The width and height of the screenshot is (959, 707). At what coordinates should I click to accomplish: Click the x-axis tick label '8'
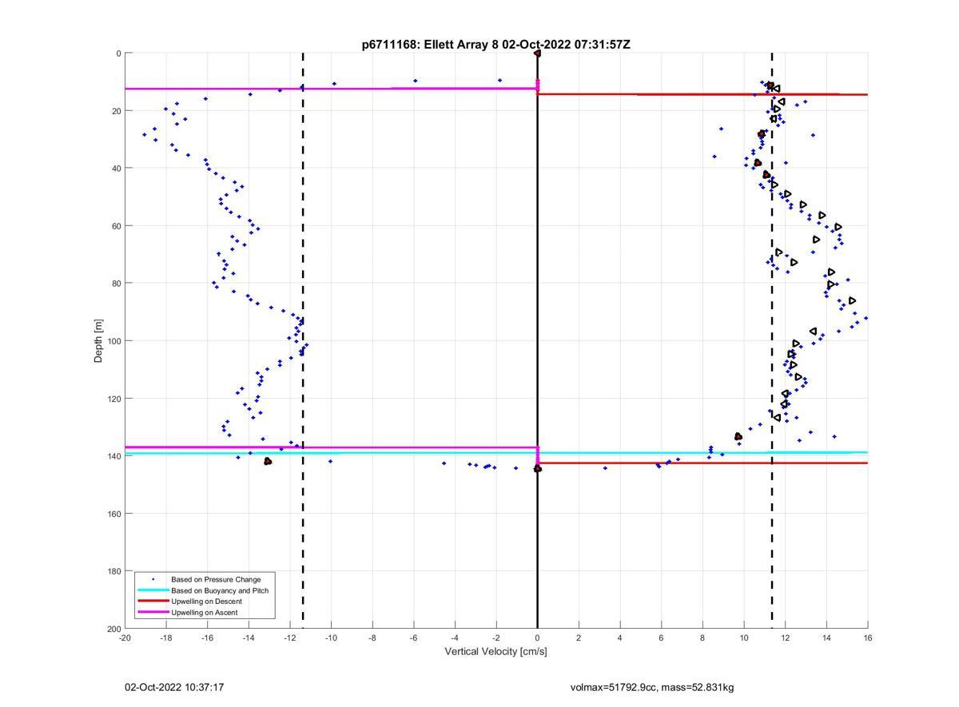pos(702,637)
